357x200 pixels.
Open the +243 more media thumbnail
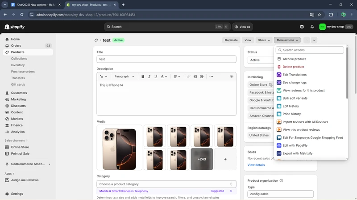(202, 159)
